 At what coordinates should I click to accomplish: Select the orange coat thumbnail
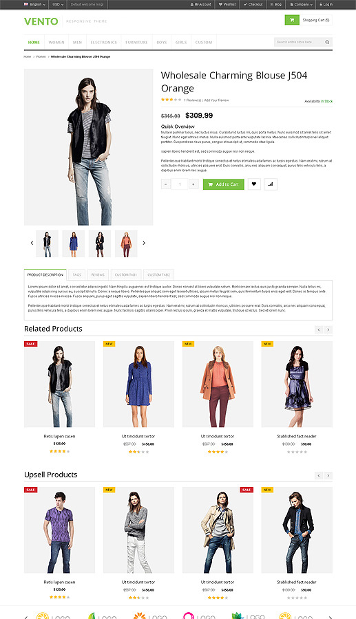click(126, 243)
